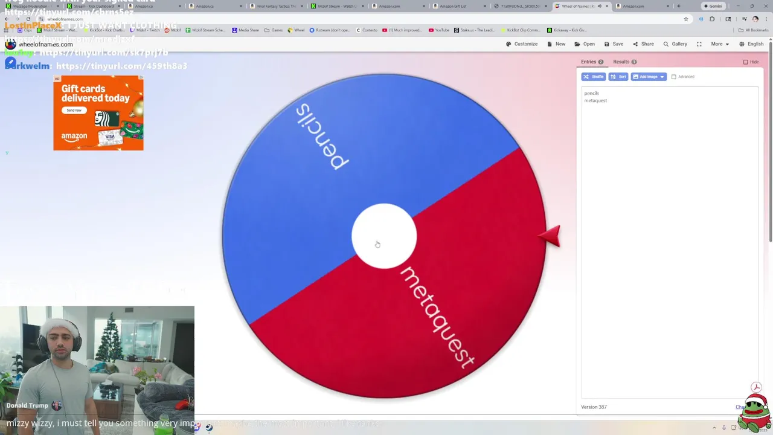Click the Gemini button in tab bar
The height and width of the screenshot is (435, 773).
(713, 6)
